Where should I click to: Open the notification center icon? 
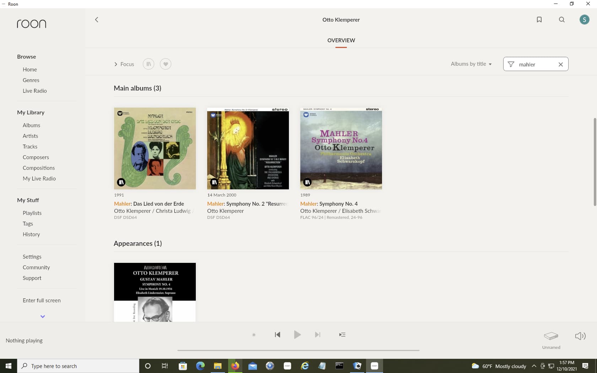(585, 366)
